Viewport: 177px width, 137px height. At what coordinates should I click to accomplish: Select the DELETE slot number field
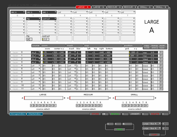coord(165,114)
